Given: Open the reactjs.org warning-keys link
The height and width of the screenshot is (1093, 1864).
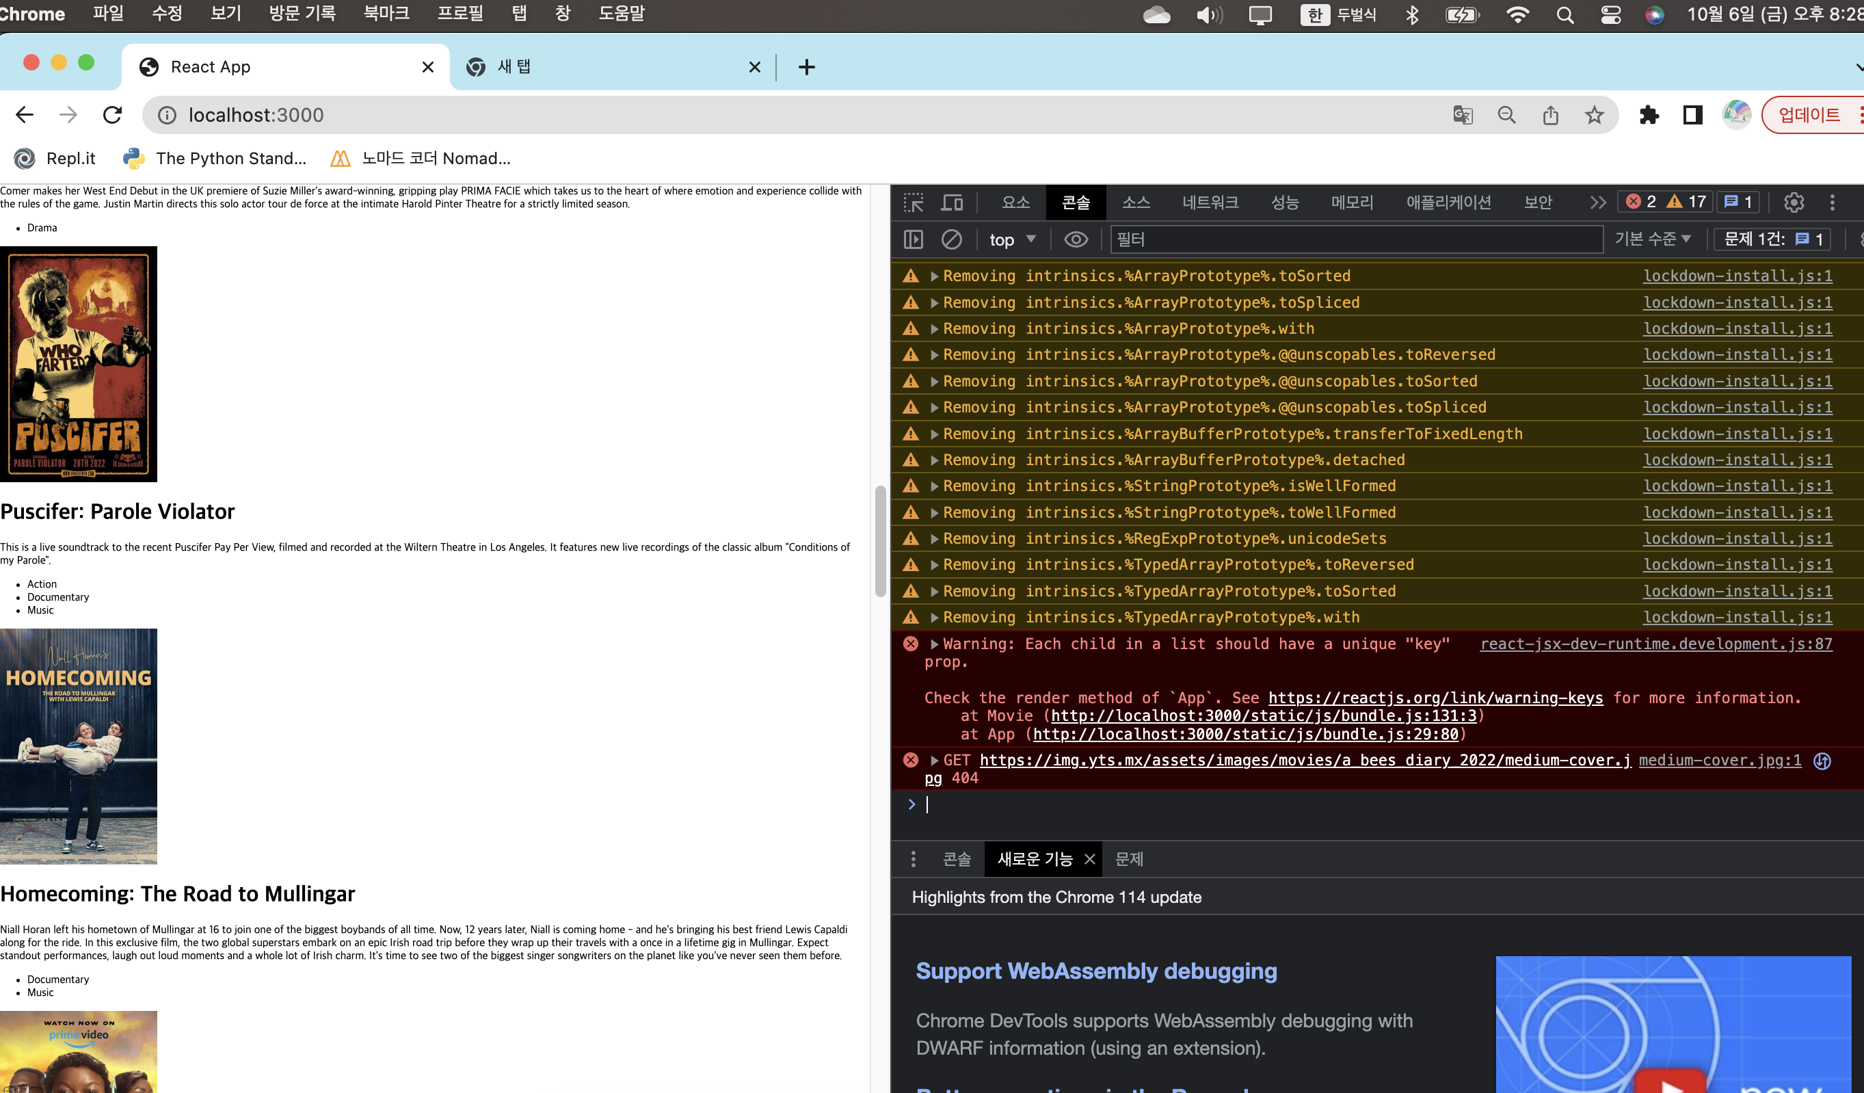Looking at the screenshot, I should point(1435,698).
